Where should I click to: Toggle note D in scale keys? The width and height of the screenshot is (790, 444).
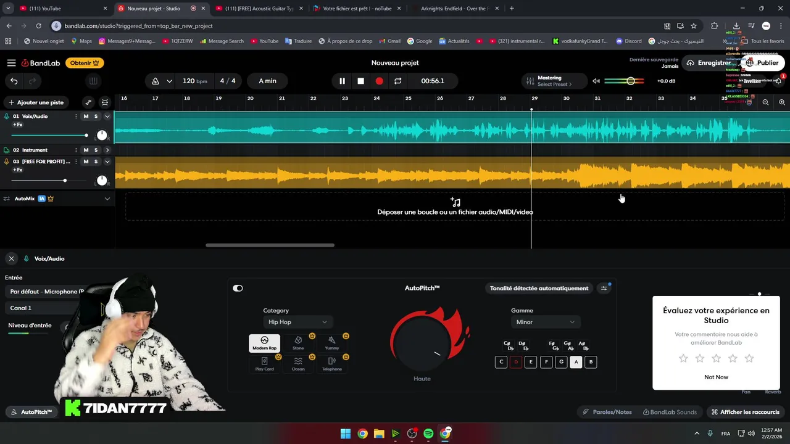click(516, 362)
